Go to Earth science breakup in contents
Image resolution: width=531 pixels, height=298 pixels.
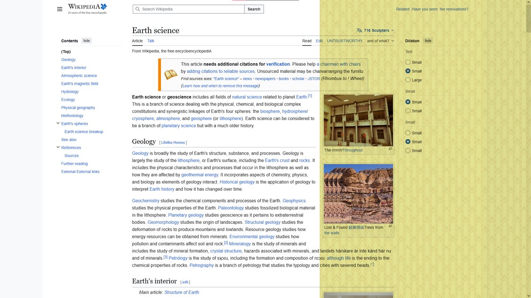pyautogui.click(x=84, y=132)
